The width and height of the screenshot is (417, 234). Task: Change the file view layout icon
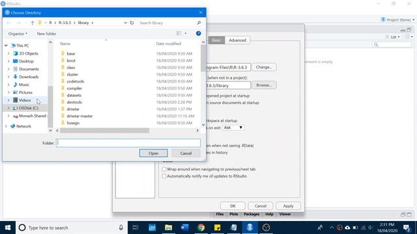pos(179,33)
